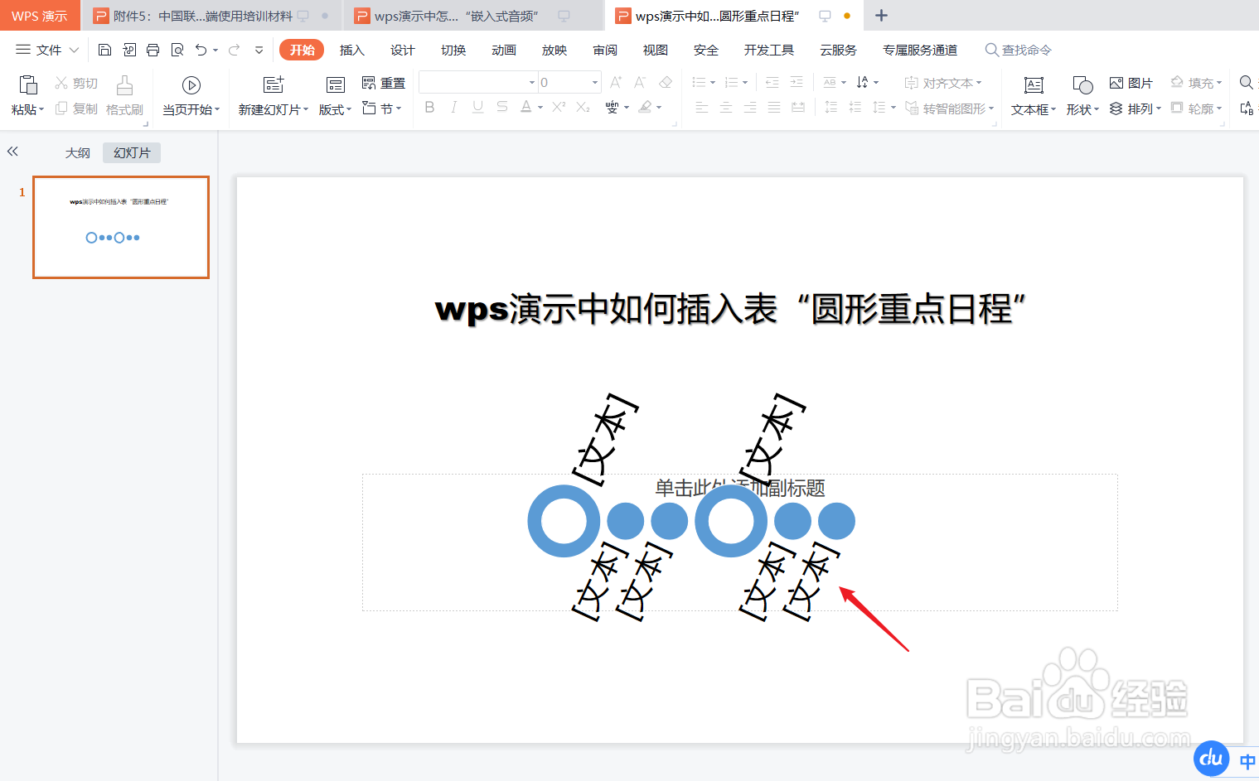This screenshot has height=781, width=1259.
Task: Justify text alignment
Action: [774, 107]
